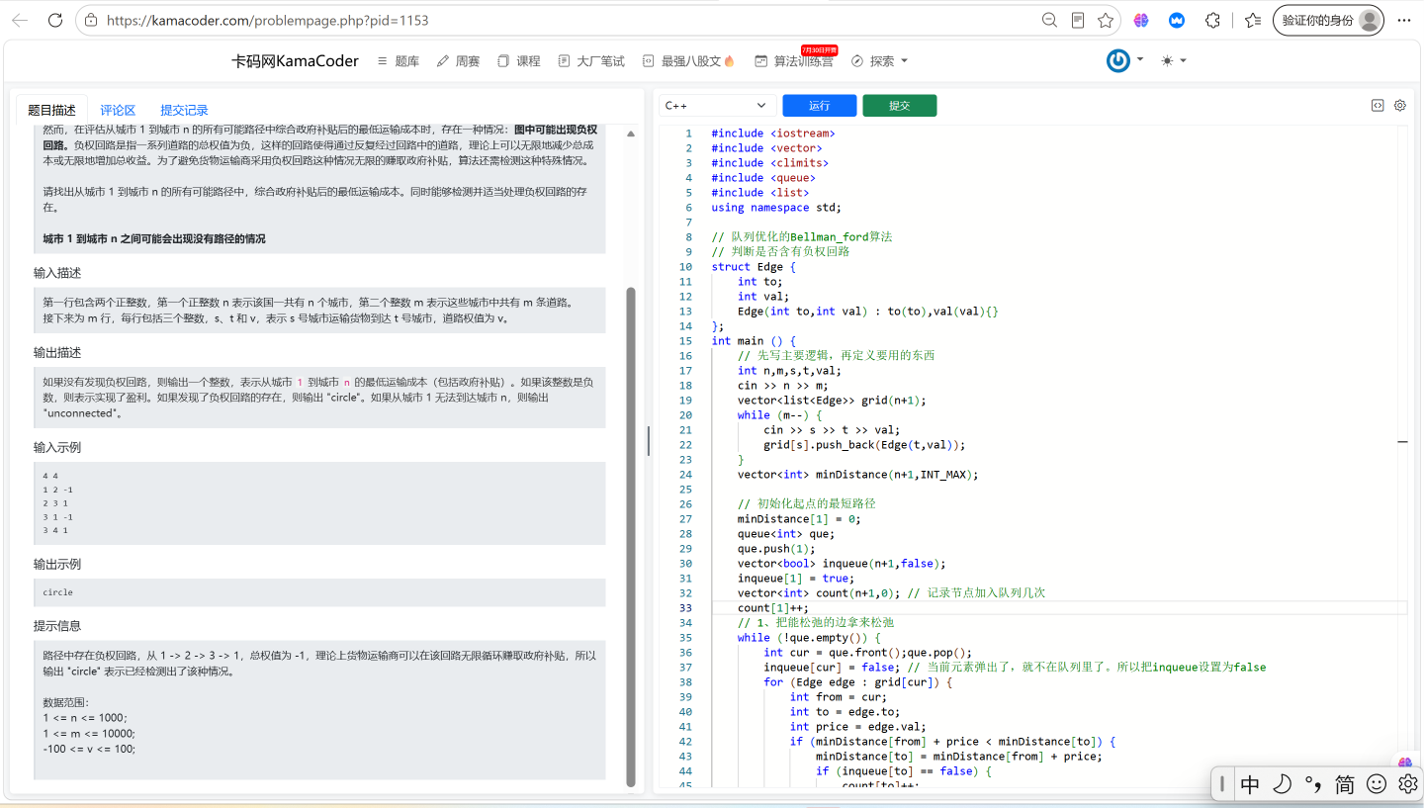Open the browser settings three-dots menu
Image resolution: width=1424 pixels, height=808 pixels.
click(1404, 20)
